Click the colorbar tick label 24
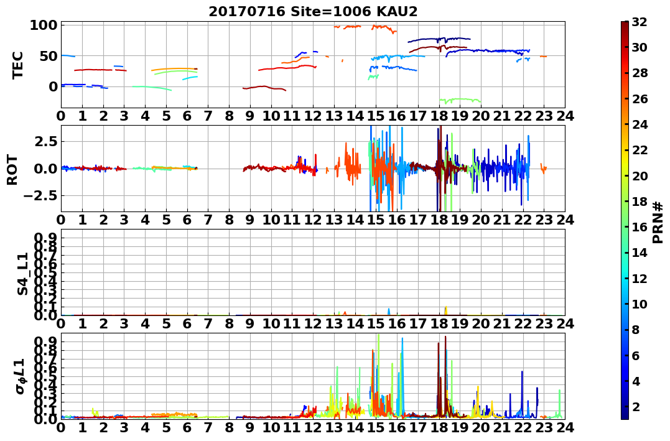The width and height of the screenshot is (670, 441). coord(640,124)
